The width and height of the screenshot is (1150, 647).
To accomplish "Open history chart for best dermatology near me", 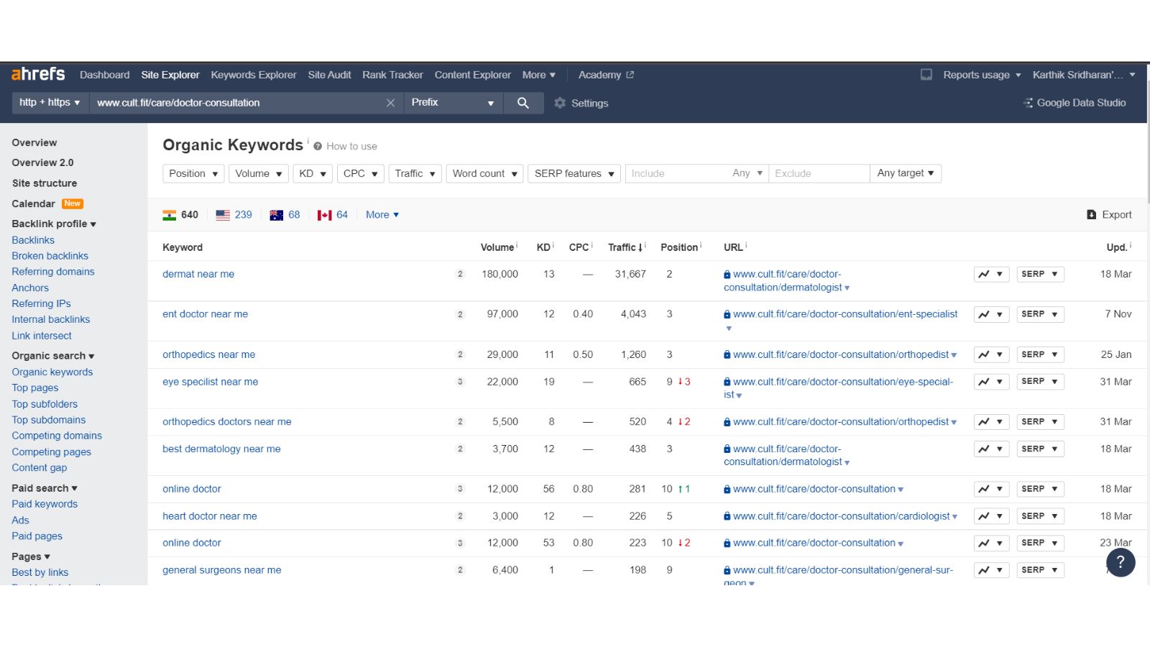I will pos(991,449).
